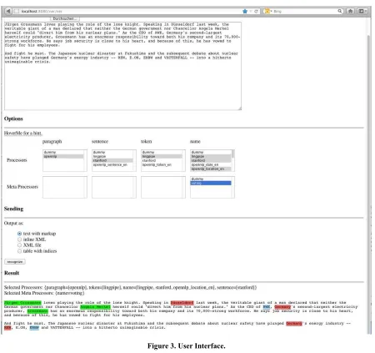This screenshot has width=375, height=353.
Task: Choose XML file output option
Action: [x=19, y=245]
